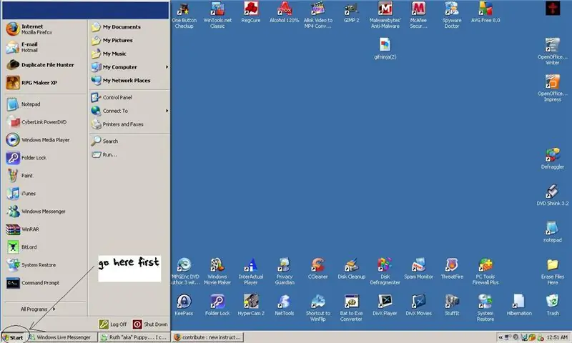Viewport: 572px width, 343px height.
Task: Switch to contribute : new instruct Firefox window
Action: click(208, 337)
